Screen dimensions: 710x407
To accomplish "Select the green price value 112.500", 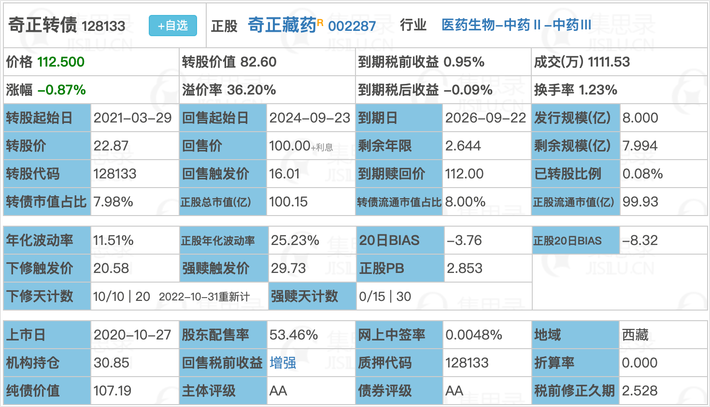I will coord(61,62).
